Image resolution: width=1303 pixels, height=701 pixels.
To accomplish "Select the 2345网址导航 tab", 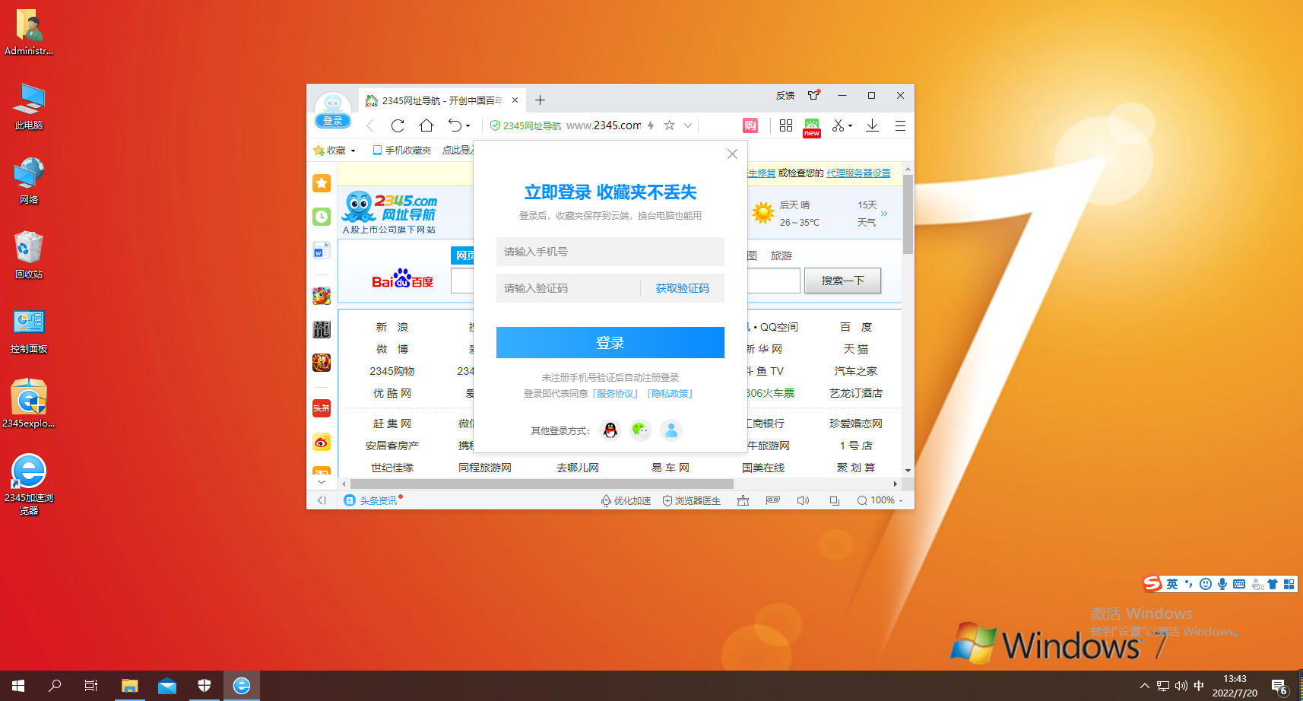I will (443, 100).
